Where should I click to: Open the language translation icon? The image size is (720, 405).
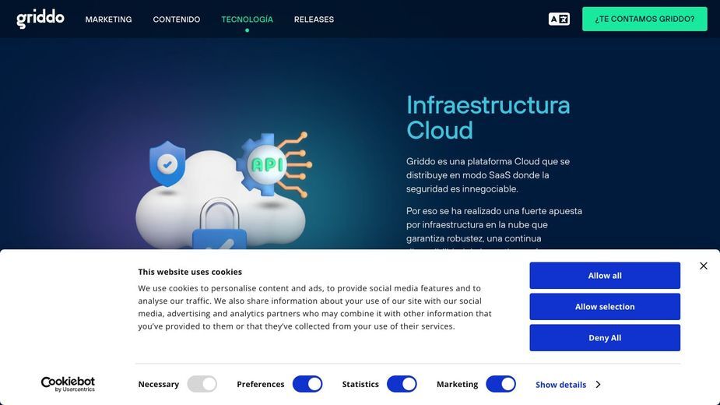pos(559,19)
